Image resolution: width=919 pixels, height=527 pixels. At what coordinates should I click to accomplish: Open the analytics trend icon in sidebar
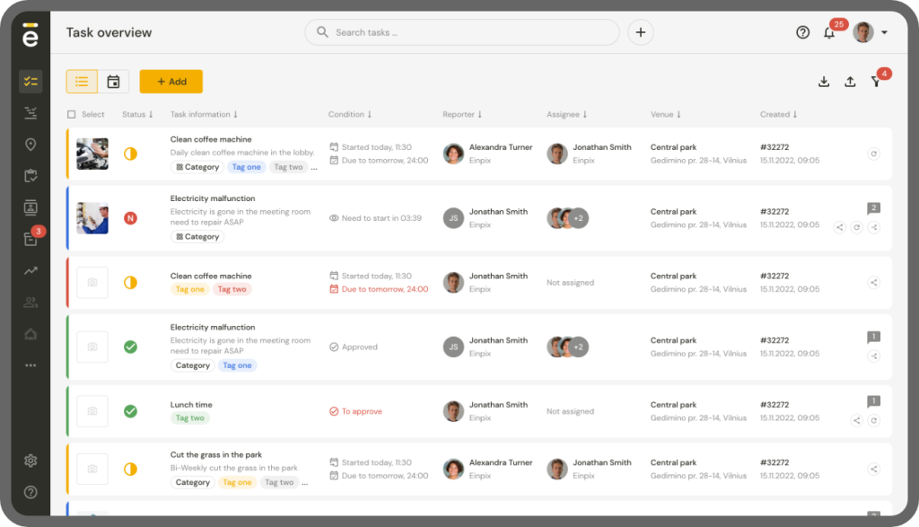pos(31,270)
